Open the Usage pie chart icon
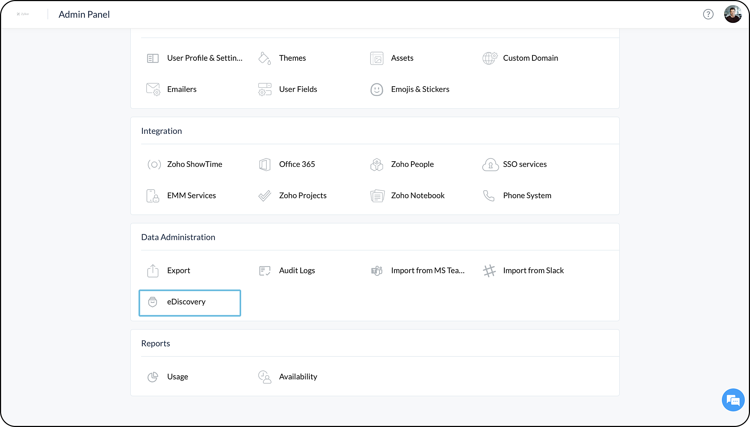750x427 pixels. (x=153, y=377)
